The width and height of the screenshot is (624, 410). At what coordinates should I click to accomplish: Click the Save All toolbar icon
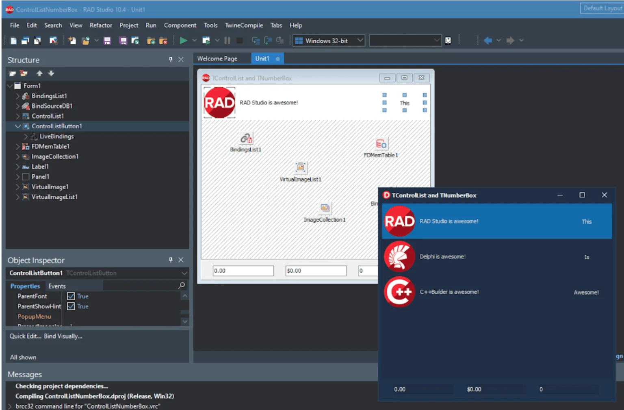pos(123,41)
